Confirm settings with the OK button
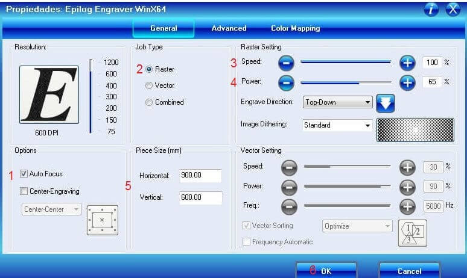This screenshot has width=467, height=278. point(326,271)
